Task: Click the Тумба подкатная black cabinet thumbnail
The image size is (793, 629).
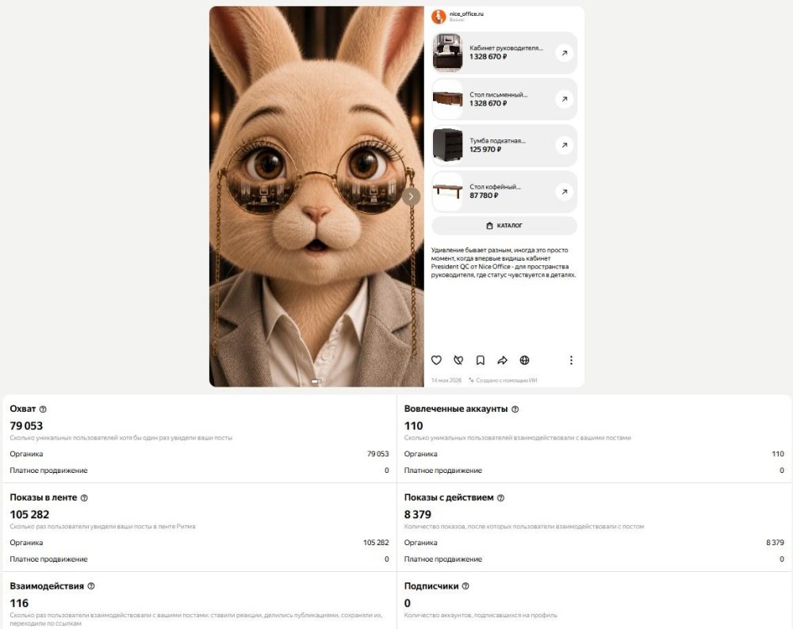Action: [447, 146]
